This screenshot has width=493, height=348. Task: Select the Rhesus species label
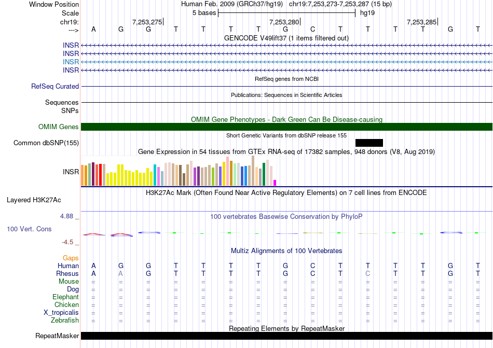pyautogui.click(x=68, y=273)
